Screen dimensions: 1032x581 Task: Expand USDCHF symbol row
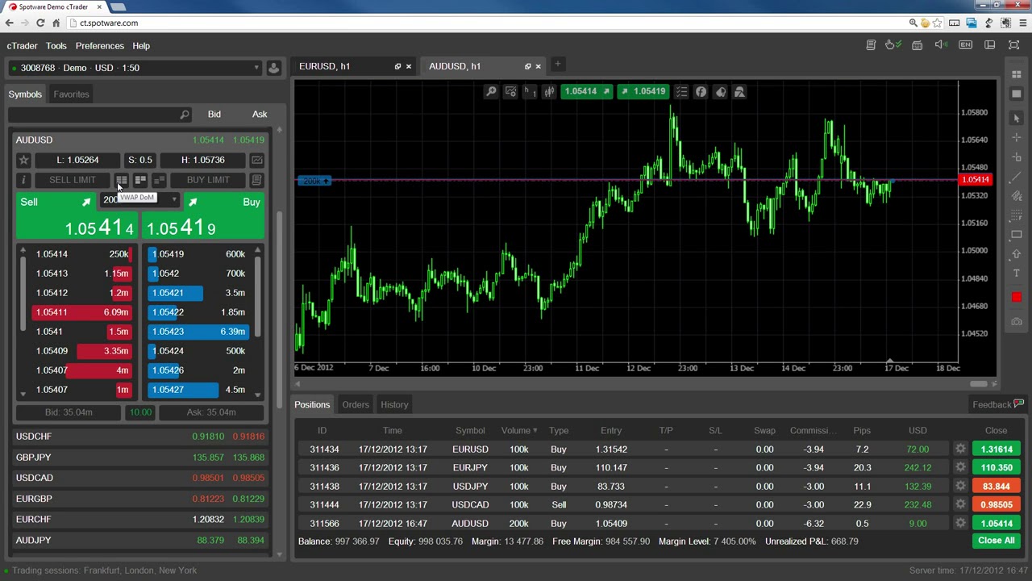(140, 437)
